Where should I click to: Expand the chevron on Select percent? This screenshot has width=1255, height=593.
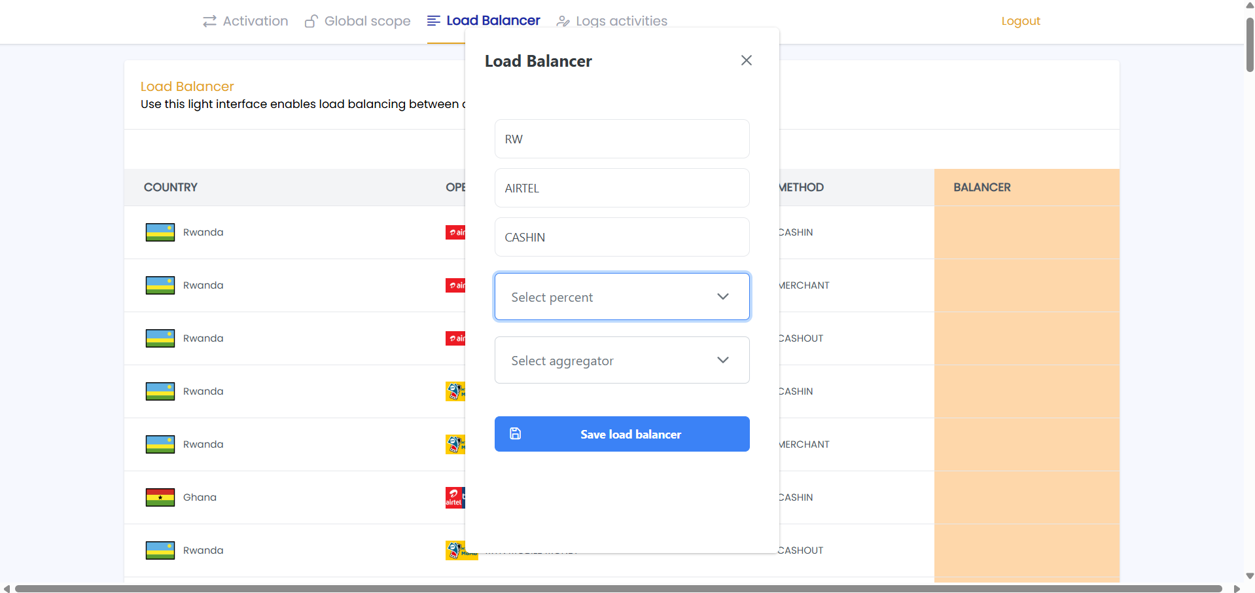coord(722,296)
